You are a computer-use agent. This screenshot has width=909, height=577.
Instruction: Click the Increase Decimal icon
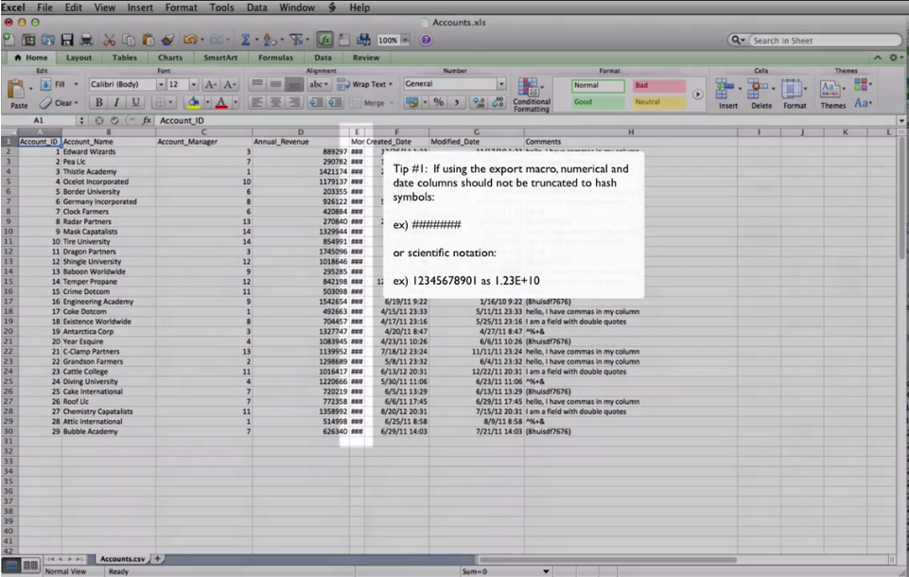point(479,103)
